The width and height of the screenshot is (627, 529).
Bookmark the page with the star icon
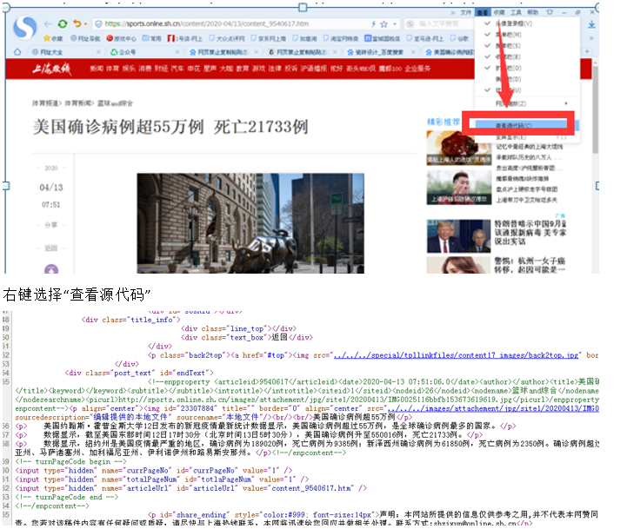click(x=384, y=24)
